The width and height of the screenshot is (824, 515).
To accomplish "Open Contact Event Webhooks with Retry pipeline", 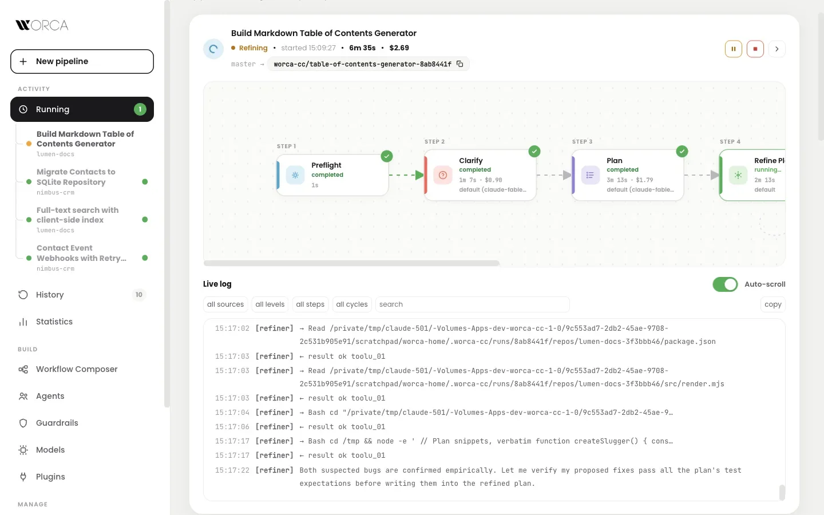I will [86, 258].
